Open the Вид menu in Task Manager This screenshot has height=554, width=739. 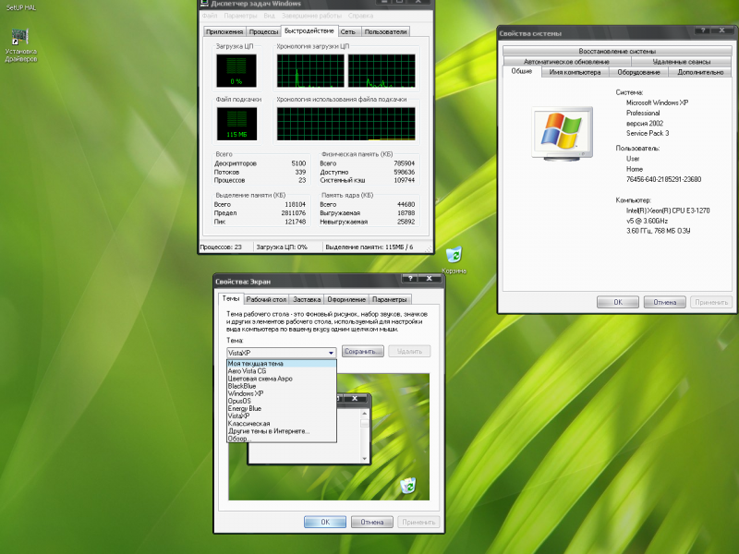(x=269, y=16)
